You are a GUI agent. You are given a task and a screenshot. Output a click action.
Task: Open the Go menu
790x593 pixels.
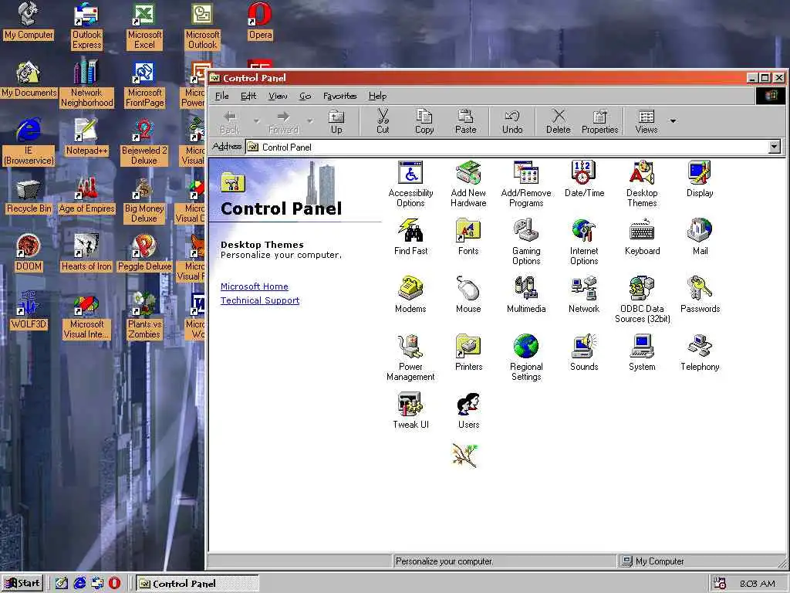306,96
